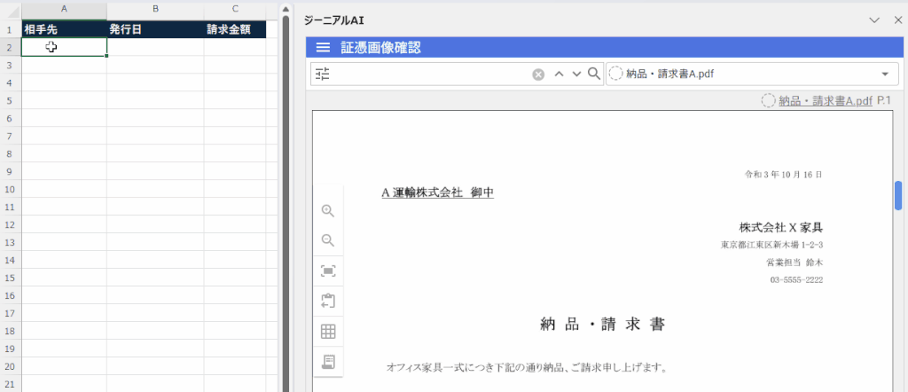This screenshot has width=908, height=392.
Task: Click the clipboard paste icon in viewer toolbar
Action: tap(328, 301)
